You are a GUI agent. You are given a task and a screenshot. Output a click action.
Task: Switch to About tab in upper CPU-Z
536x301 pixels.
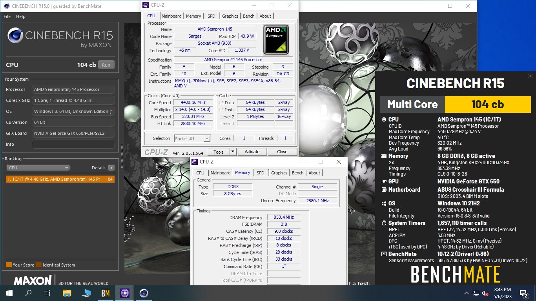click(x=265, y=16)
